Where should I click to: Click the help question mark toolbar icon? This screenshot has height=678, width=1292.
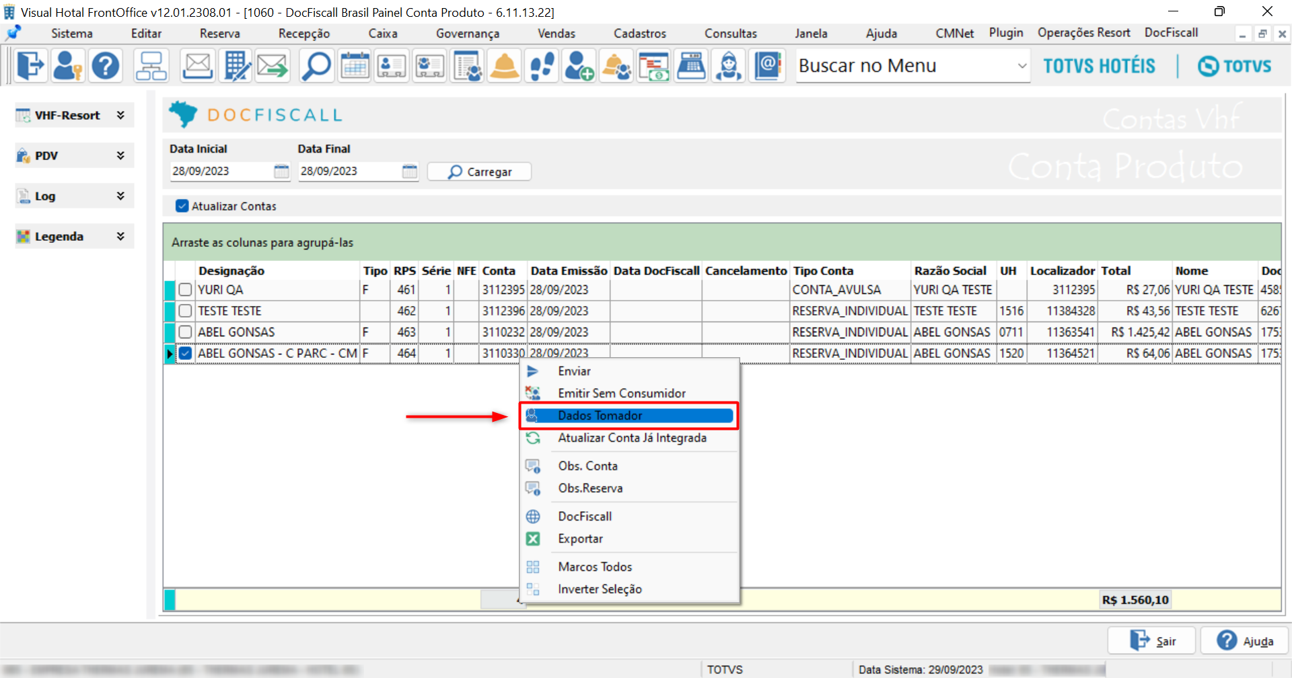(x=106, y=66)
